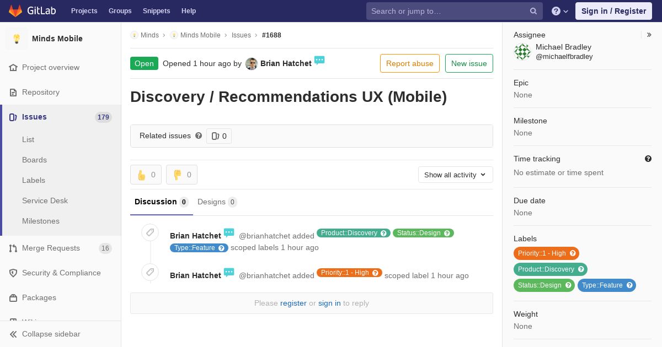Click the Minds Mobile lightbulb avatar

(x=17, y=39)
